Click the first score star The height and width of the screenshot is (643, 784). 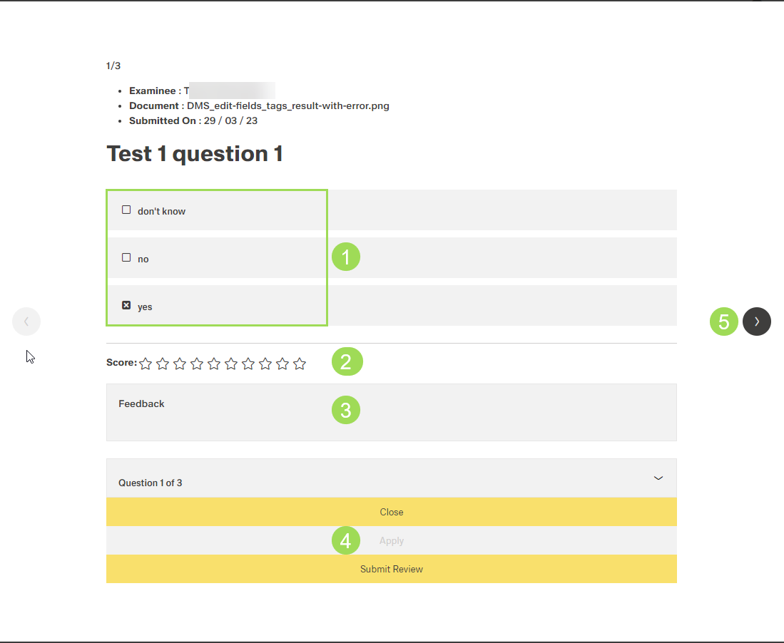146,364
